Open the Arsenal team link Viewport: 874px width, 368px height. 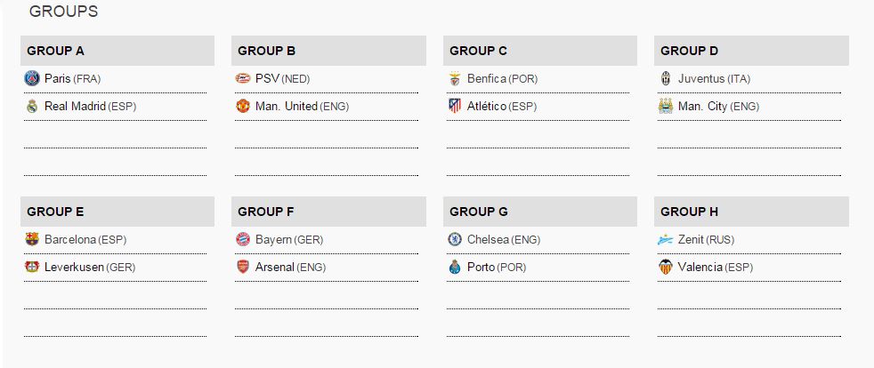click(274, 267)
